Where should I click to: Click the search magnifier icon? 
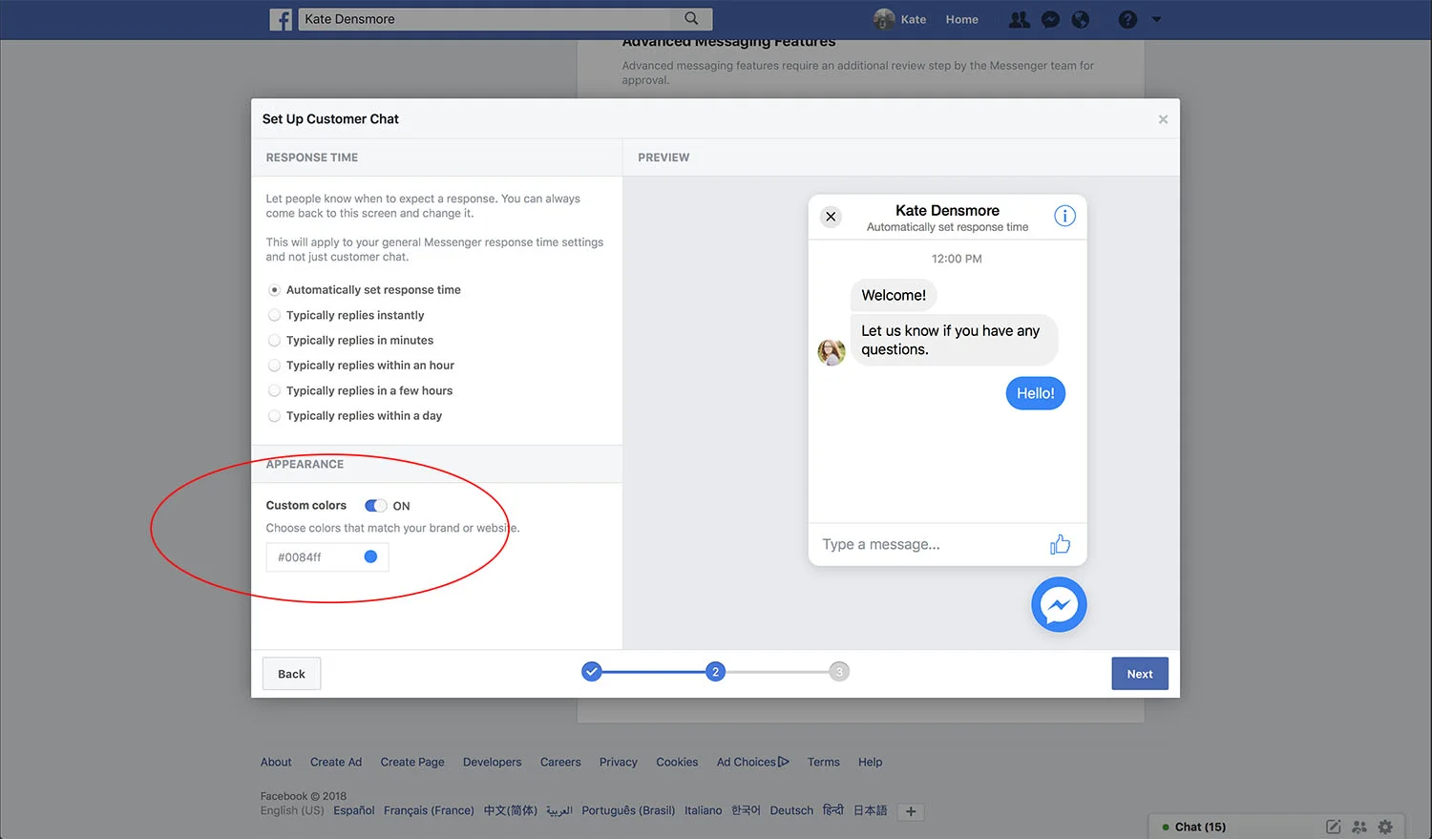(691, 18)
